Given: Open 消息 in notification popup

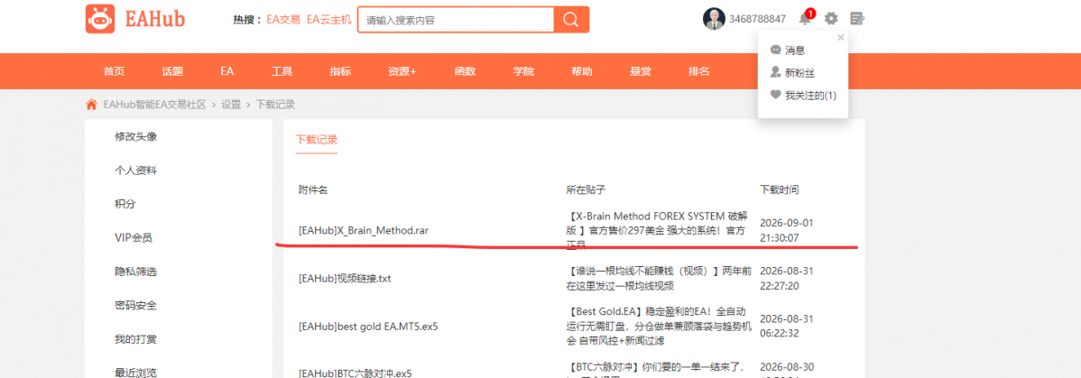Looking at the screenshot, I should click(795, 51).
